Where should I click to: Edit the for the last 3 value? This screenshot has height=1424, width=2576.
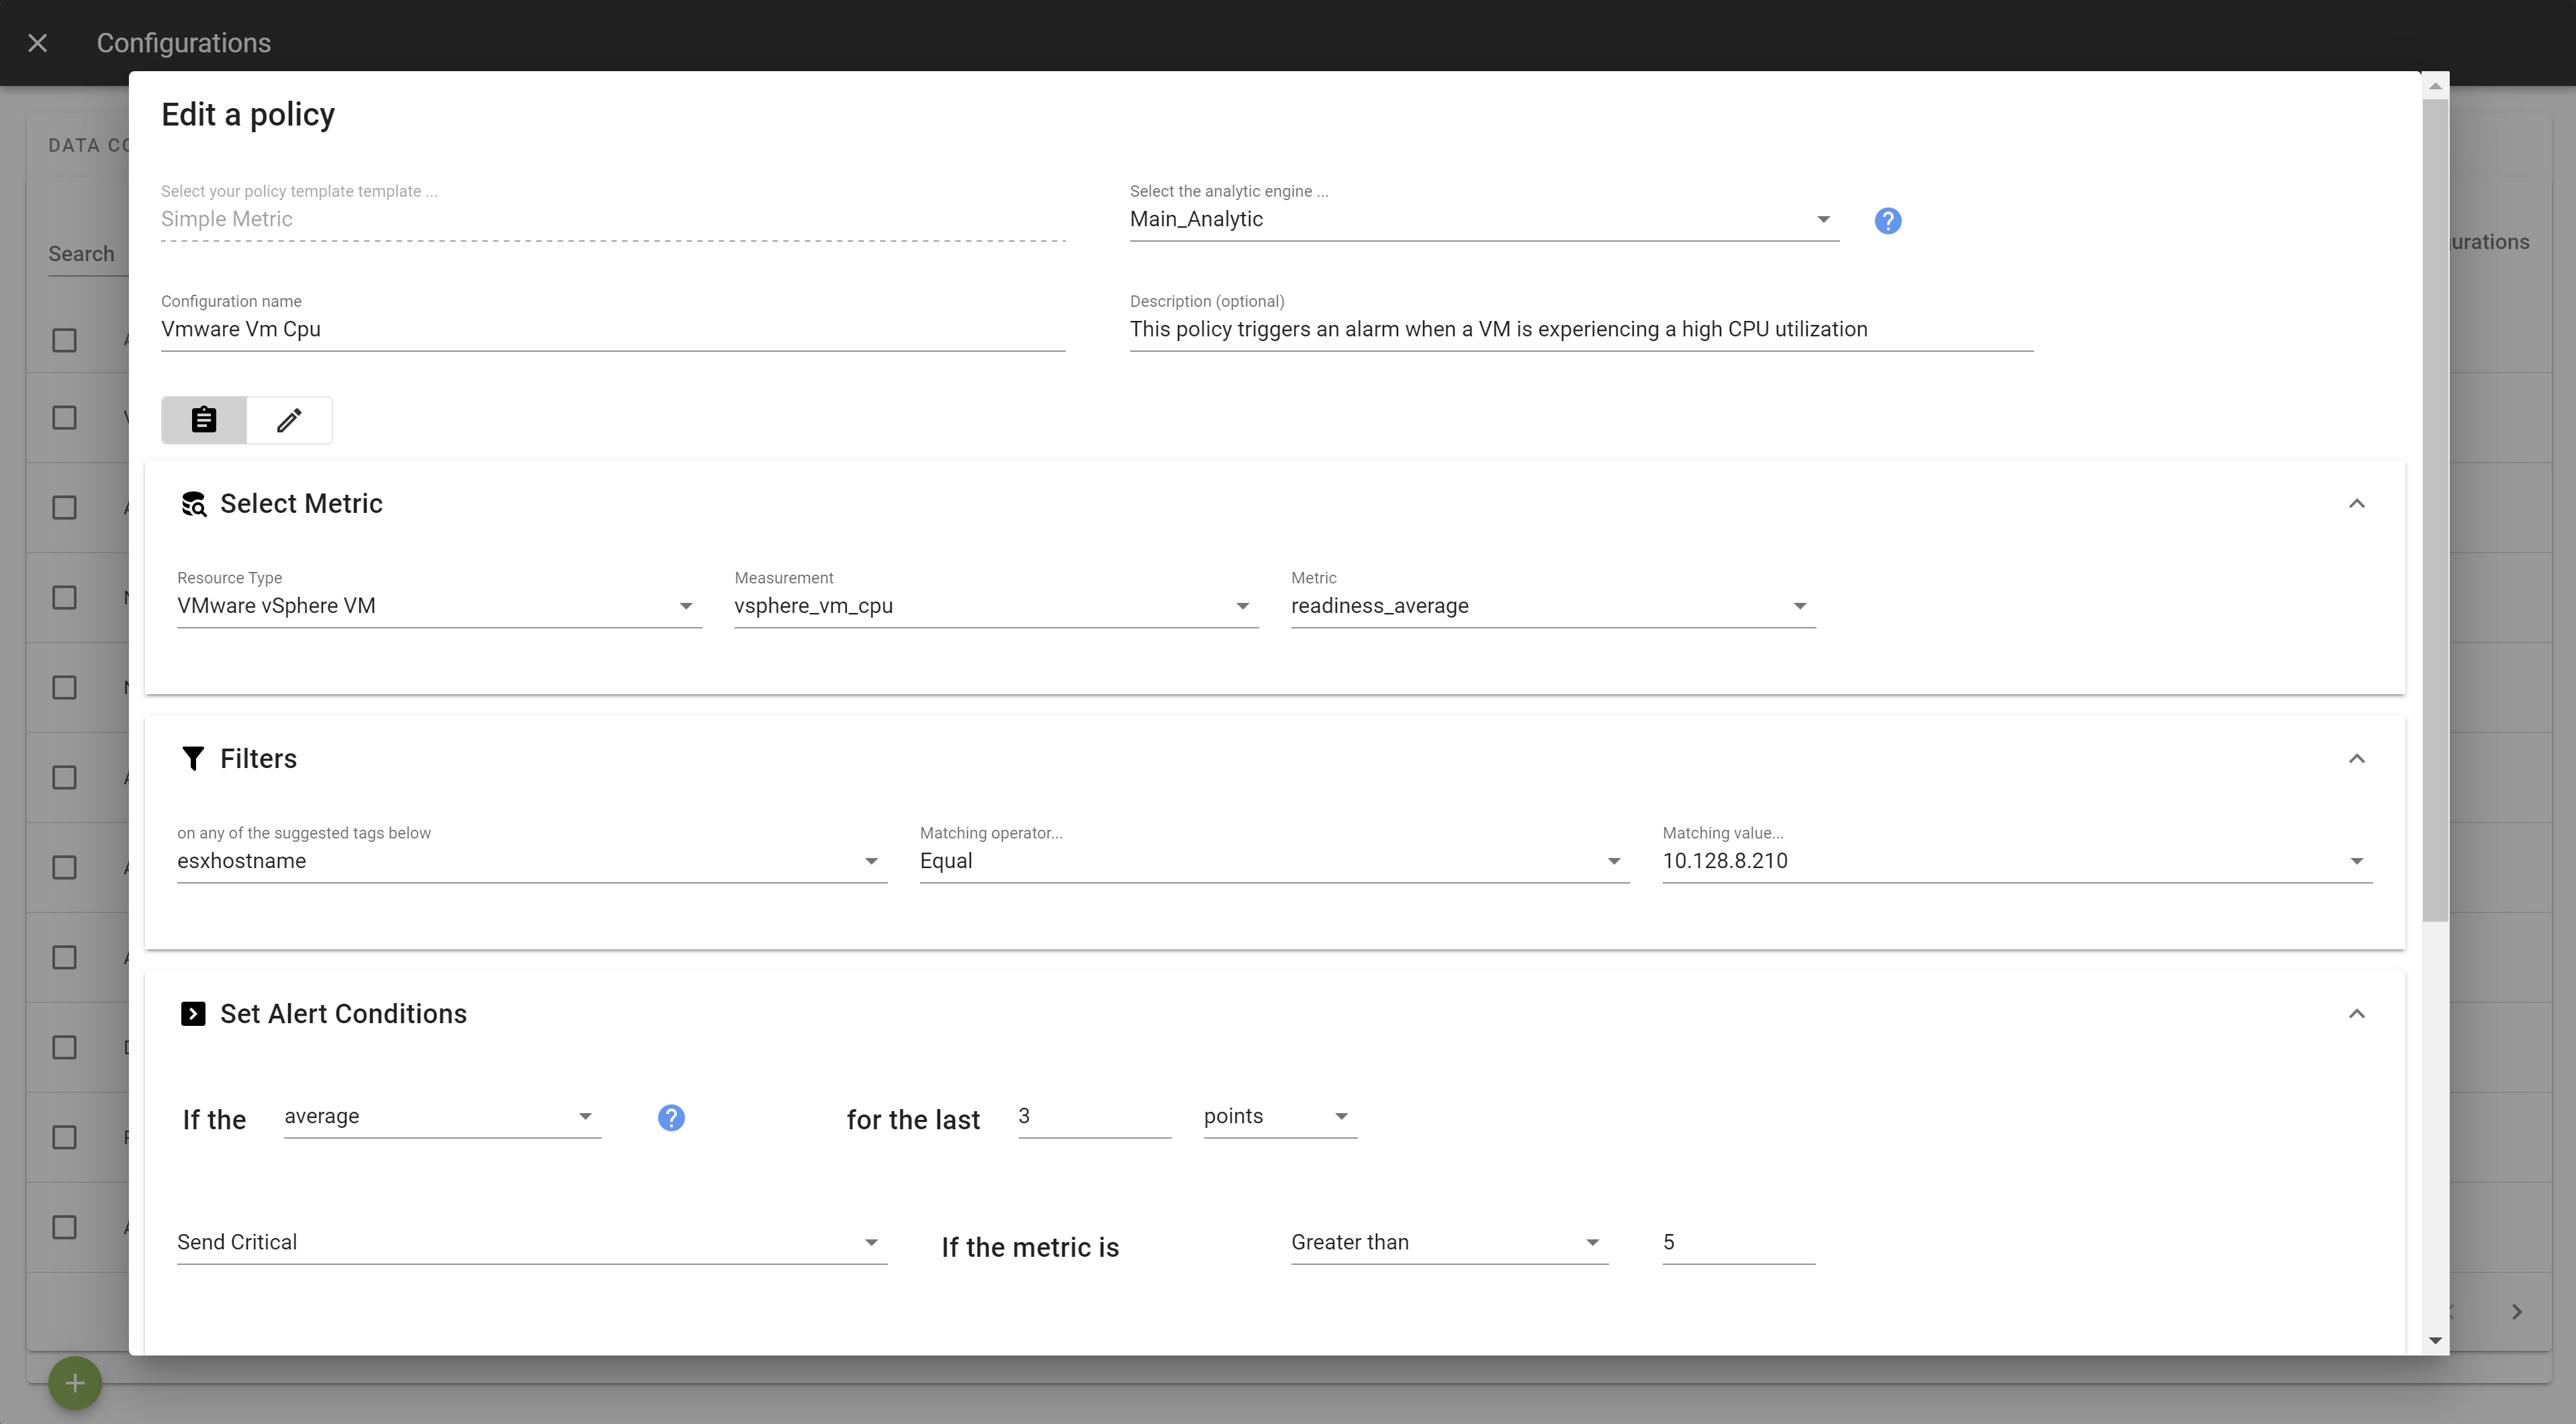[1094, 1116]
